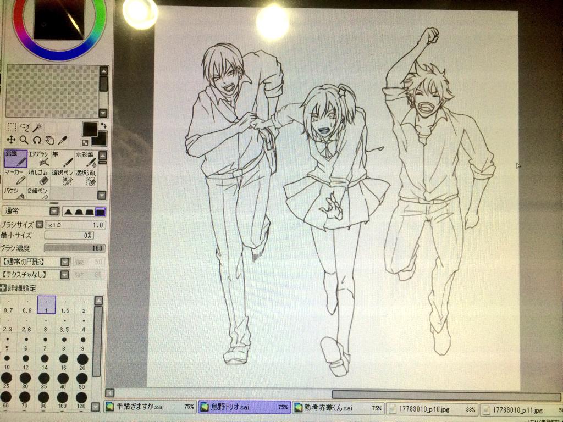Set brush size preset 100
Image resolution: width=563 pixels, height=422 pixels.
click(x=63, y=401)
